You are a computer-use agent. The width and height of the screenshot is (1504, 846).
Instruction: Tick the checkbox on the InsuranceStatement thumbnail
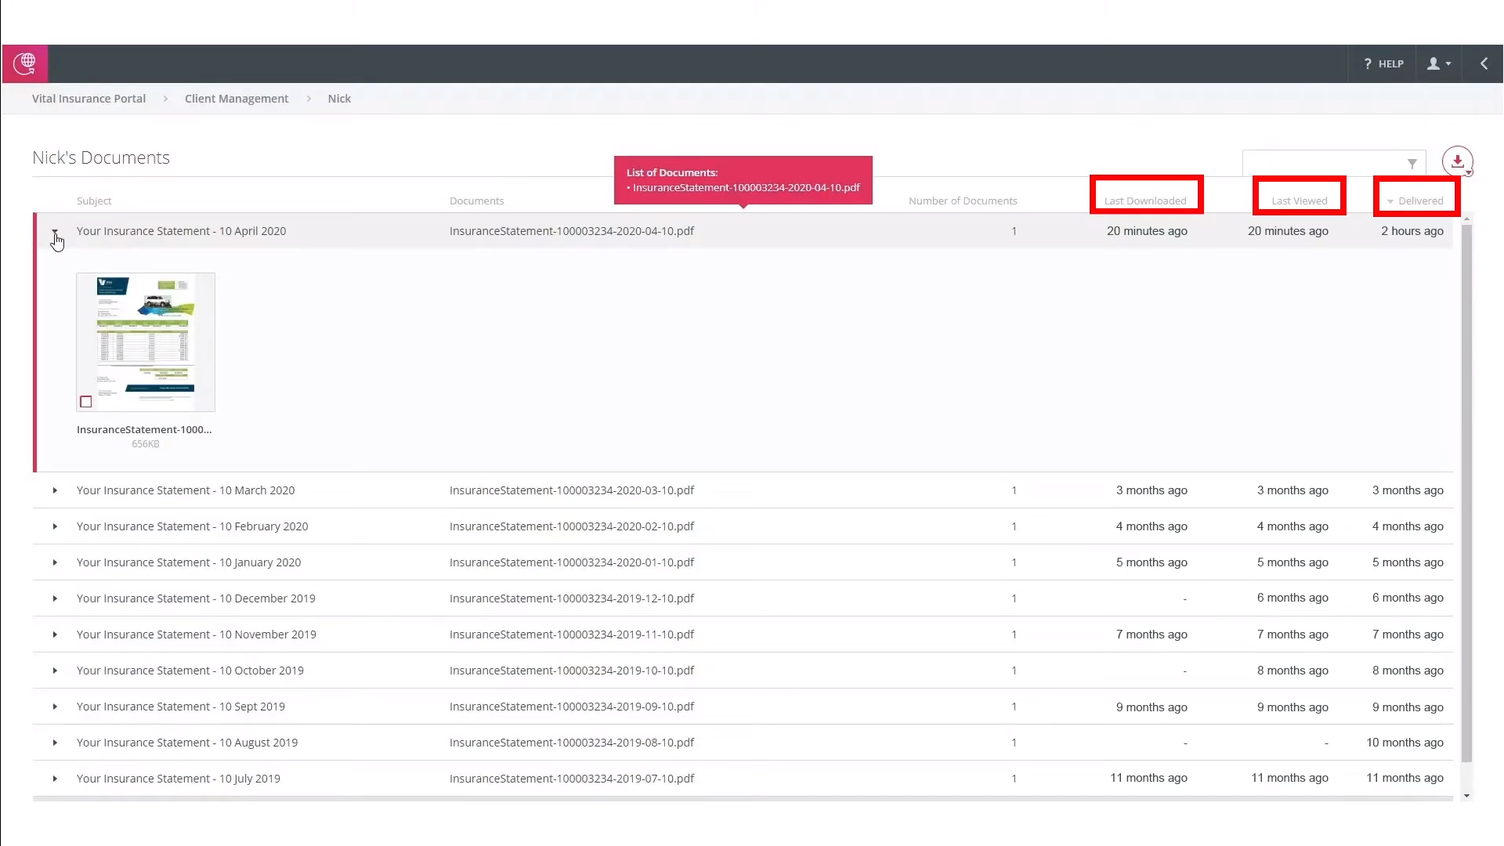[x=86, y=402]
